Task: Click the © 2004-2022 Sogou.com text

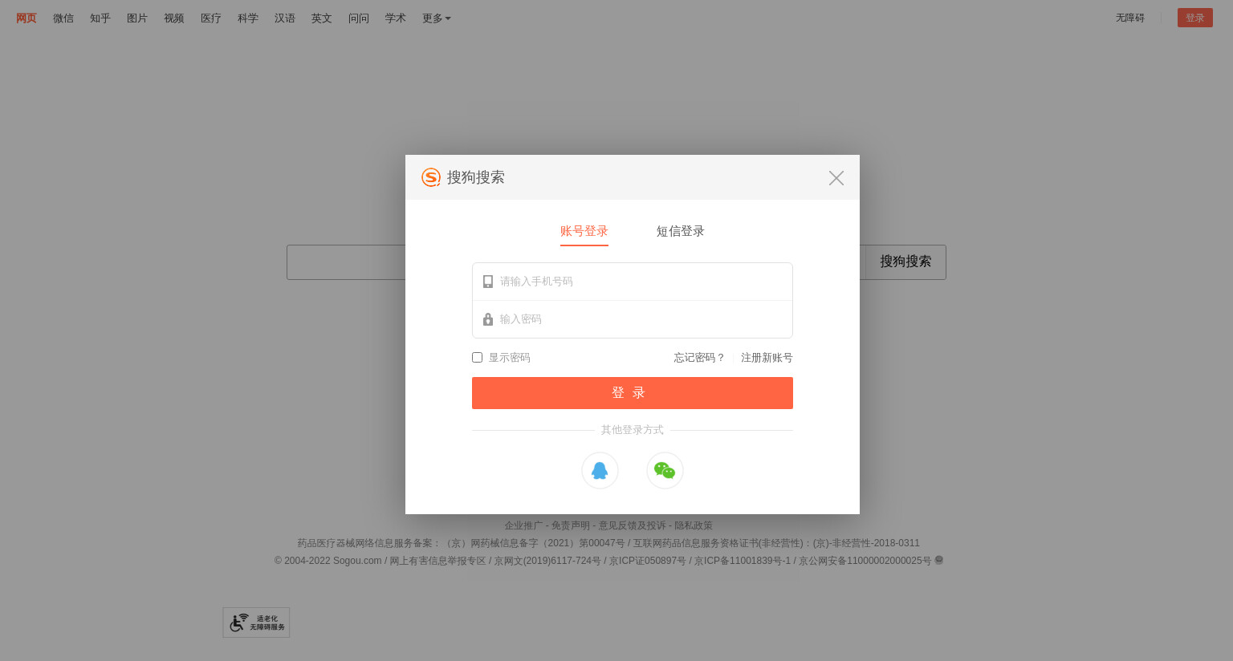Action: click(x=328, y=561)
